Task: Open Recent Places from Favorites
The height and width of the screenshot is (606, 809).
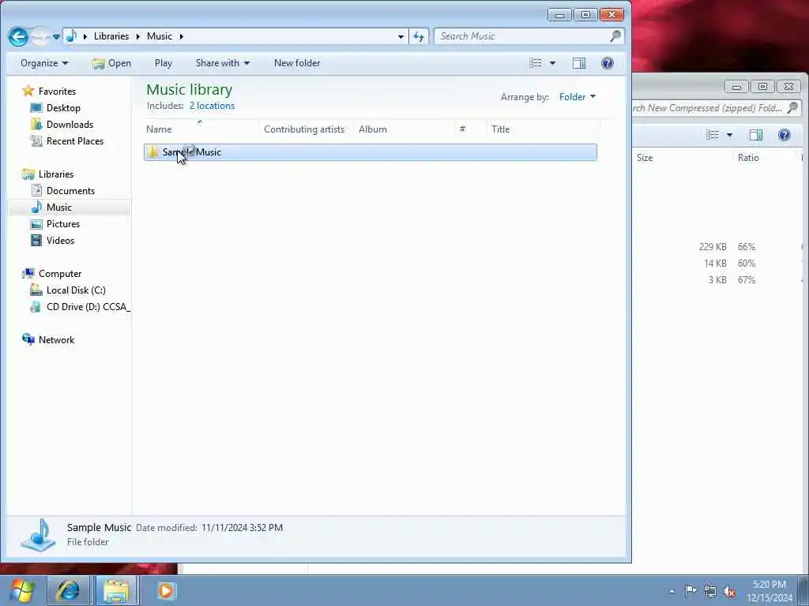Action: pyautogui.click(x=75, y=140)
